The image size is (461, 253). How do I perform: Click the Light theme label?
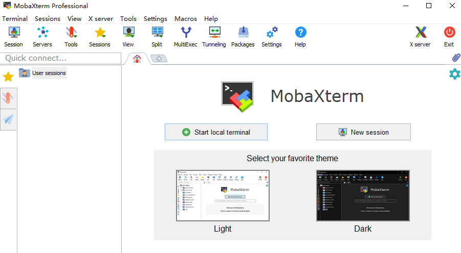(223, 229)
